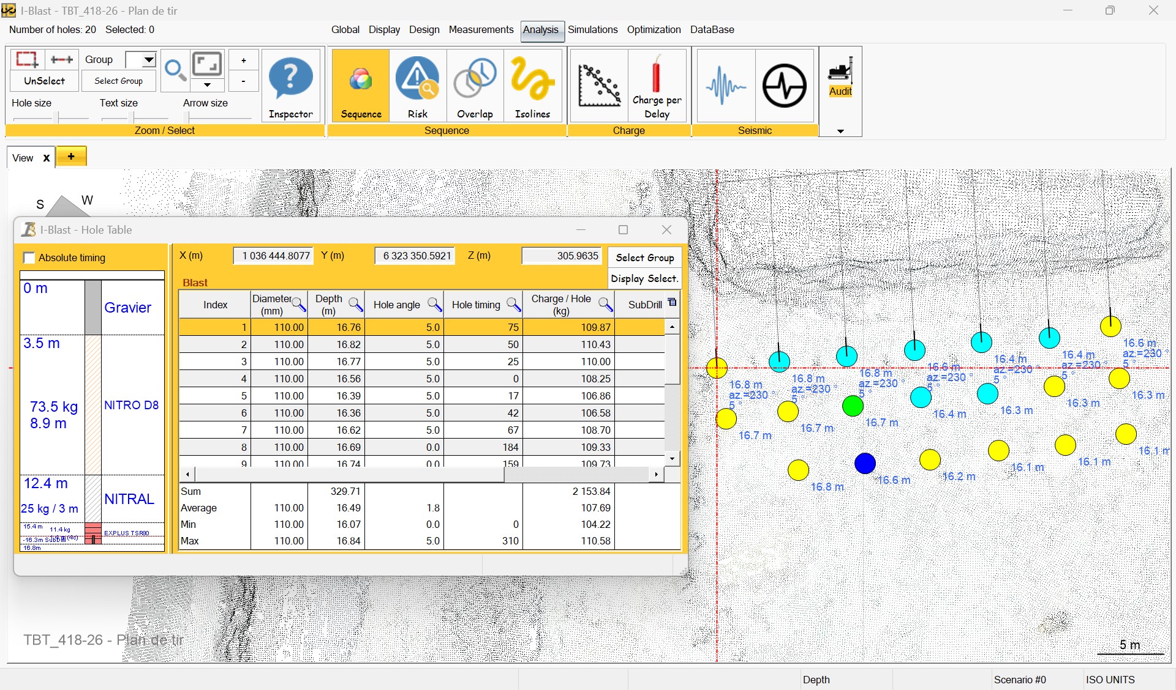The image size is (1176, 690).
Task: Open the zoom mode dropdown arrow
Action: pyautogui.click(x=208, y=86)
